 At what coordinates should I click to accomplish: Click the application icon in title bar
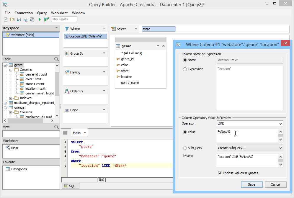pyautogui.click(x=5, y=4)
